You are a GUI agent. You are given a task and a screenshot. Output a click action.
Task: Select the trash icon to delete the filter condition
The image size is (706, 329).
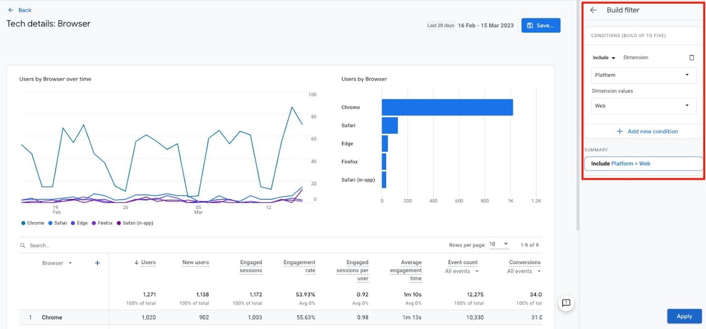click(x=691, y=57)
